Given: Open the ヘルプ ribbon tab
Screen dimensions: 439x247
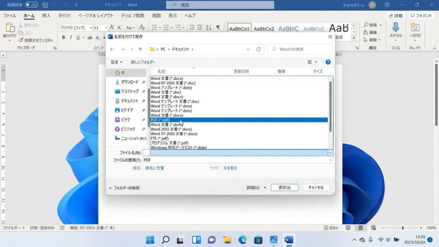Looking at the screenshot, I should [190, 16].
